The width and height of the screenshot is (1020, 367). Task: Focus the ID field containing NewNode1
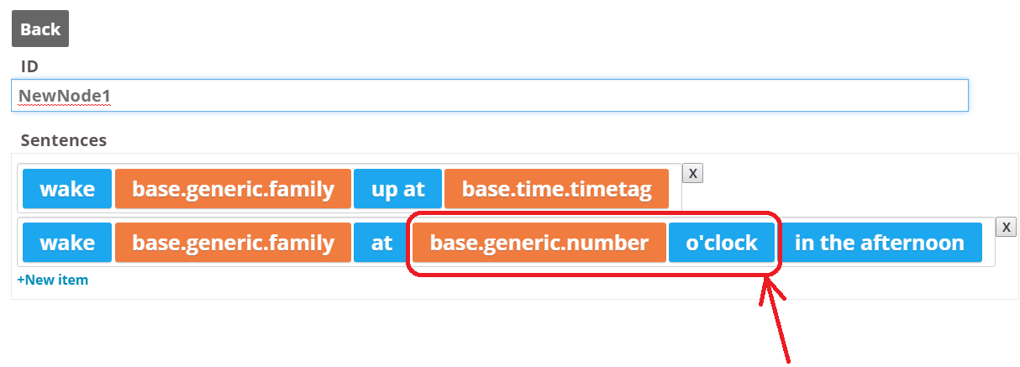click(x=490, y=96)
